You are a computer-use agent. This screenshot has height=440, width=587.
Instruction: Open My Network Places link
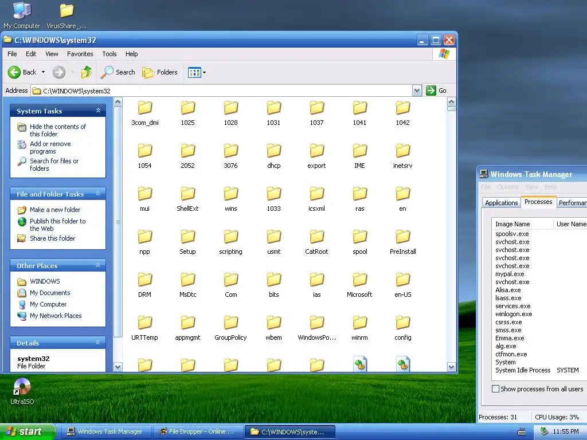point(56,316)
